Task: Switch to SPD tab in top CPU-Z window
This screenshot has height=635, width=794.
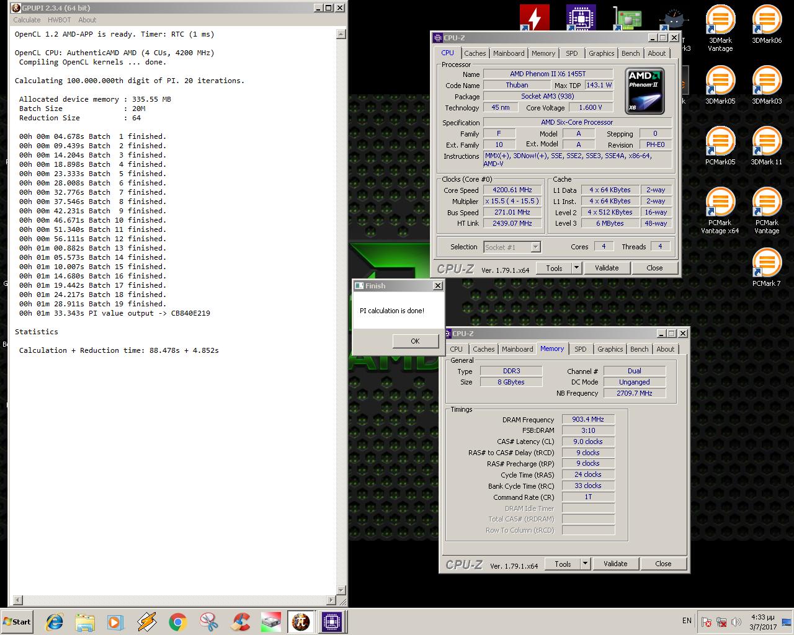Action: [x=572, y=53]
